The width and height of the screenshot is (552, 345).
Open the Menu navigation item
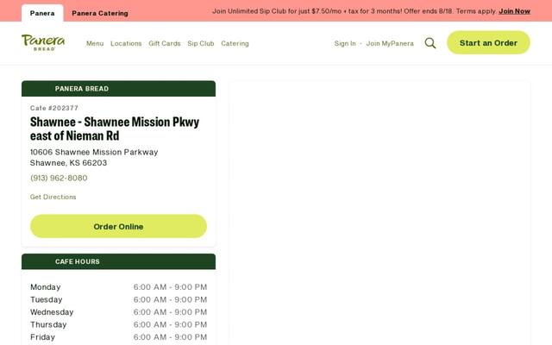95,43
